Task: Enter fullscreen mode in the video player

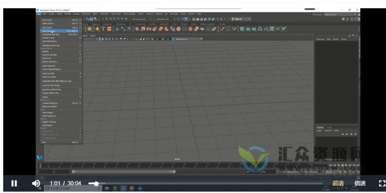Action: pyautogui.click(x=381, y=183)
